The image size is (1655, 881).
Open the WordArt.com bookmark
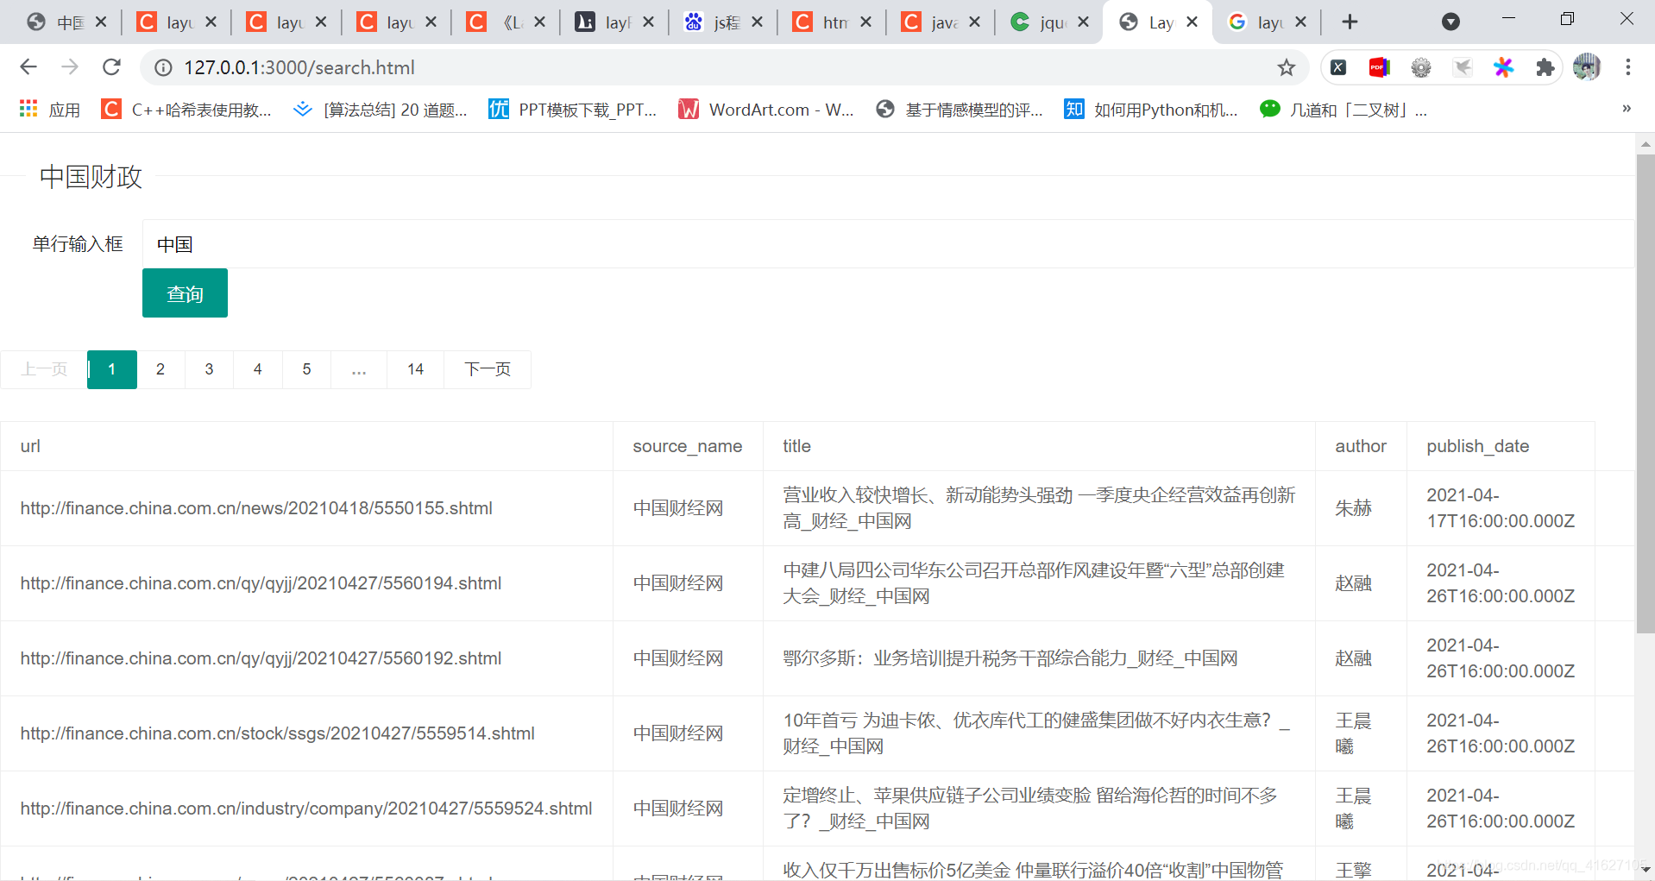(x=766, y=110)
